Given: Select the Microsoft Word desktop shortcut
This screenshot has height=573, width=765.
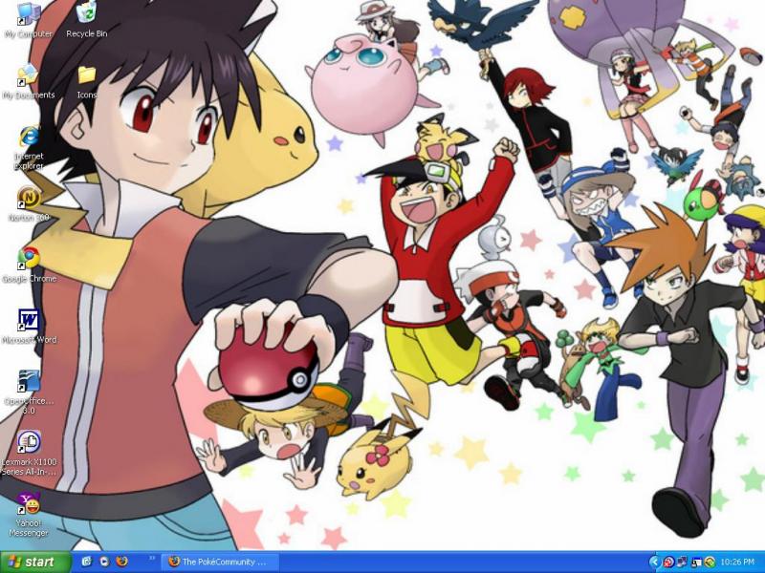Looking at the screenshot, I should click(x=29, y=327).
